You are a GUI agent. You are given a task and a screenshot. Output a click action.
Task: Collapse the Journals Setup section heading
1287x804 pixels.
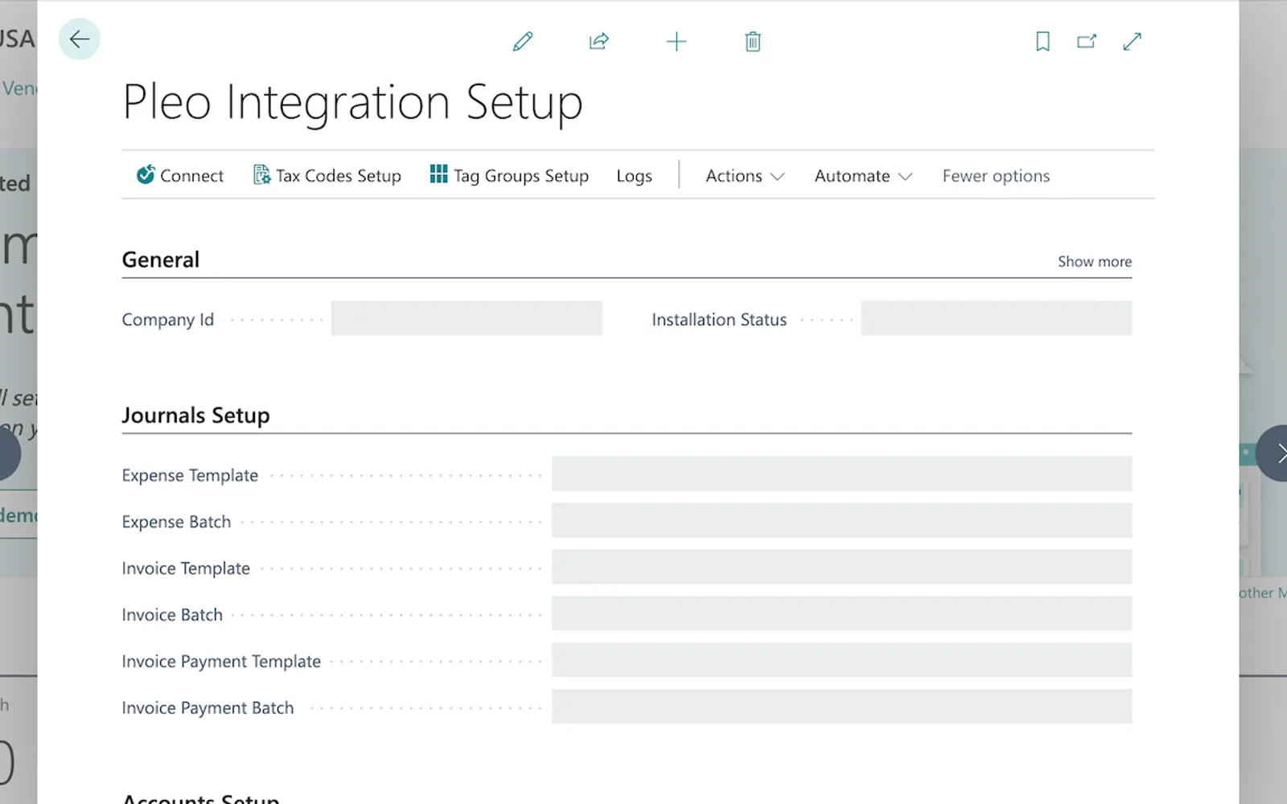[195, 416]
